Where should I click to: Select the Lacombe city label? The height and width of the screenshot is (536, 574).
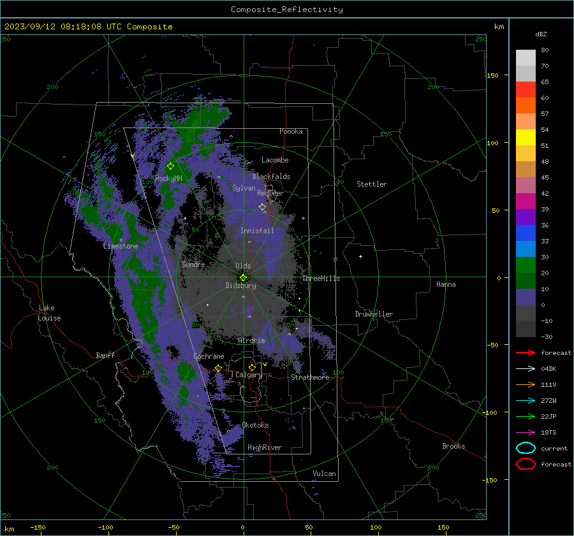pos(275,160)
